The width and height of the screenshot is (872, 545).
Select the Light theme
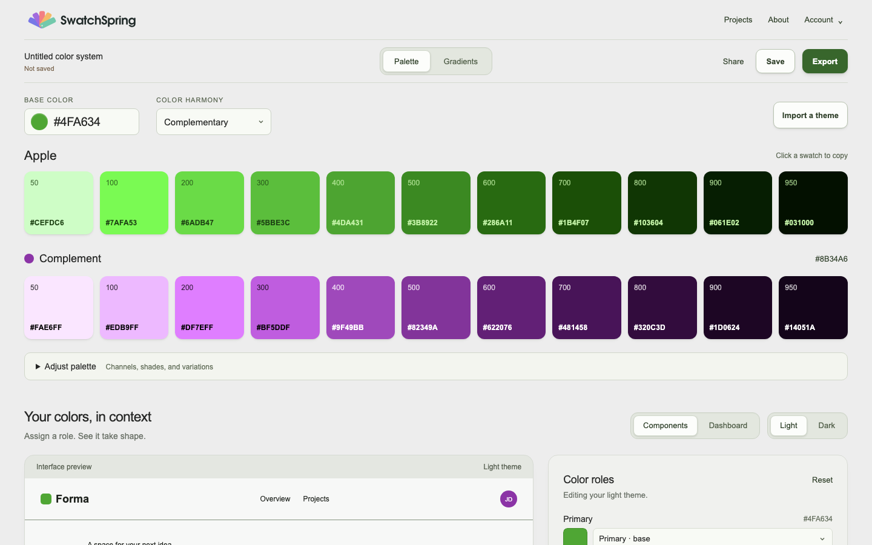(788, 426)
